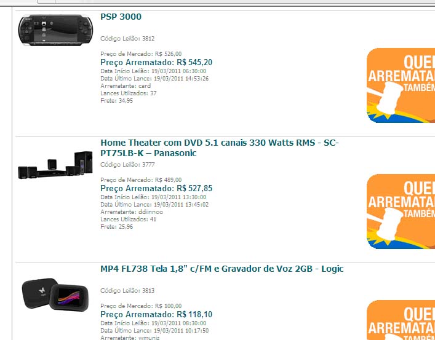Open the MP4 FL738 Logic title link
This screenshot has width=435, height=340.
tap(222, 269)
